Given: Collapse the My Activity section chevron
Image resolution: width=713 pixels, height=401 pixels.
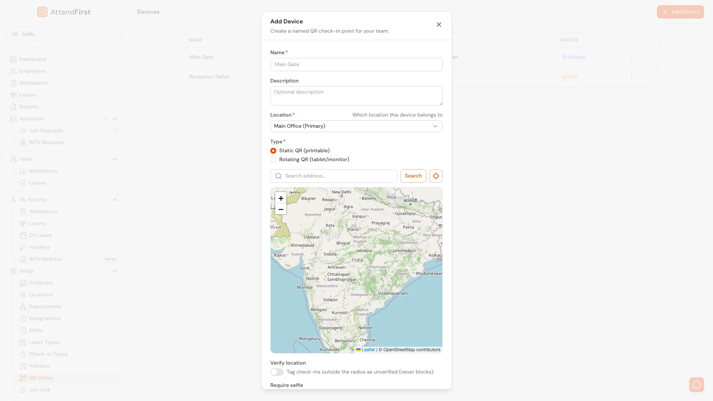Looking at the screenshot, I should [115, 200].
